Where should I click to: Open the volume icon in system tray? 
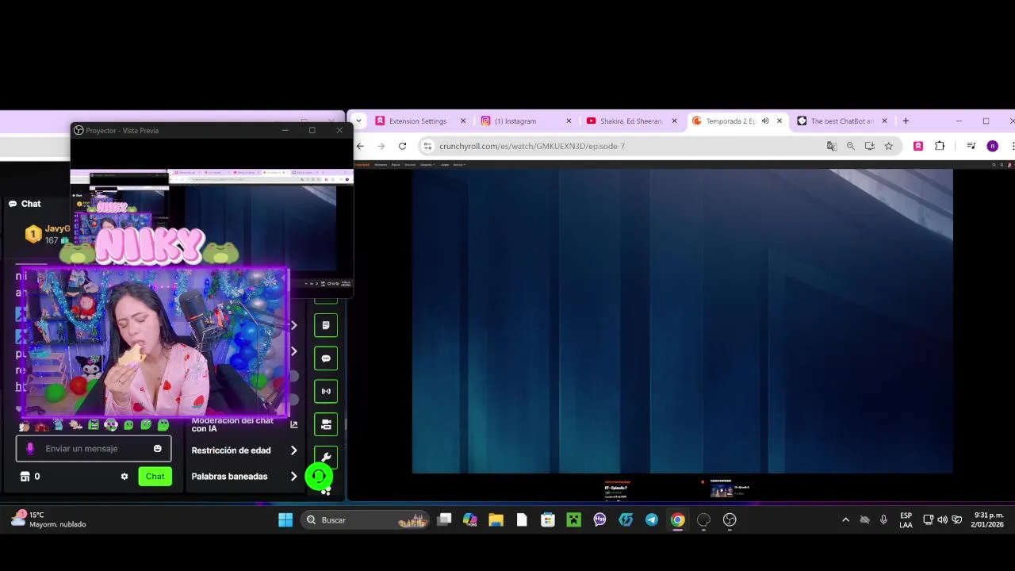pyautogui.click(x=942, y=520)
